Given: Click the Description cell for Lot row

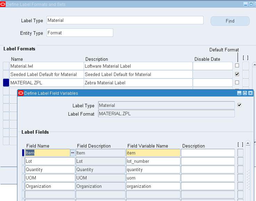Looking at the screenshot, I should [208, 161].
